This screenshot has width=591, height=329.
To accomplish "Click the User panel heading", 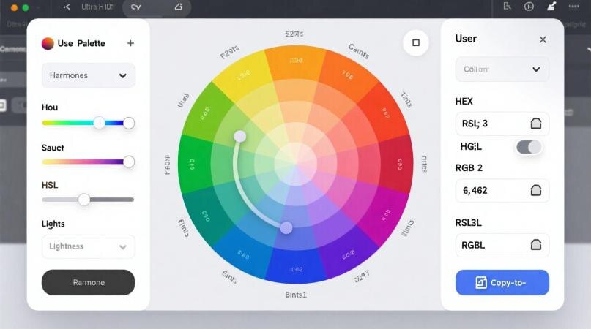I will tap(466, 39).
